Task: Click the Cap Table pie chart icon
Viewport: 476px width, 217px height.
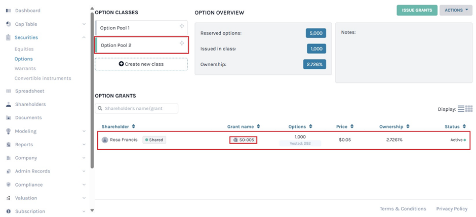Action: (9, 24)
